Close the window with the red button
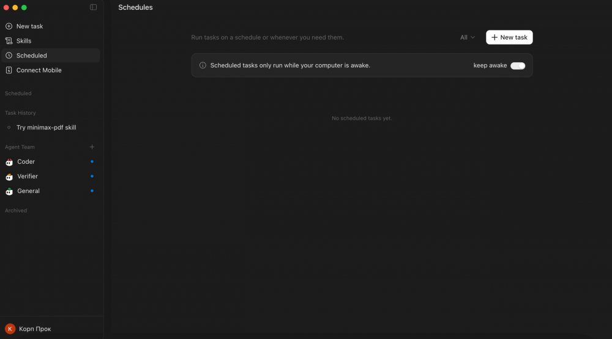612x339 pixels. (x=6, y=7)
